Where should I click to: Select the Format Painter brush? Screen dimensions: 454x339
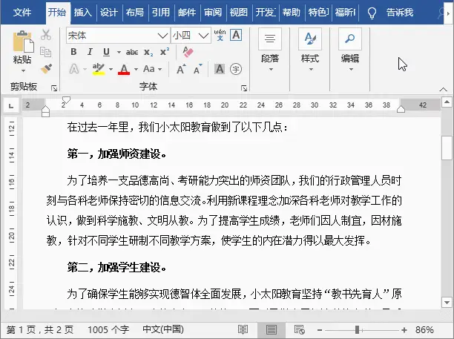point(46,69)
